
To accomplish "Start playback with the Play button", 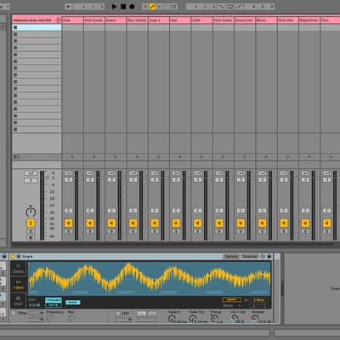I will pos(114,6).
